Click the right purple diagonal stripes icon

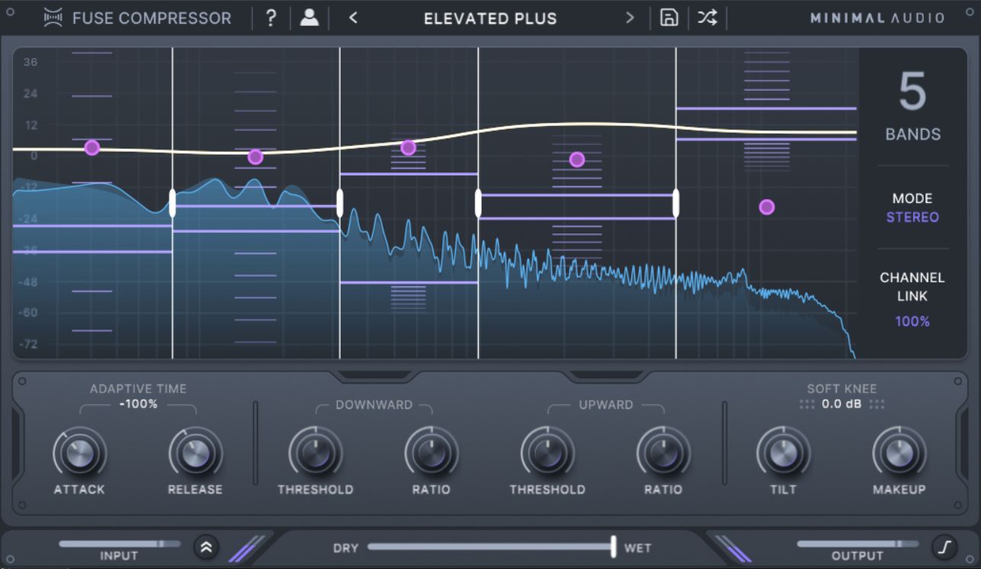(x=733, y=548)
